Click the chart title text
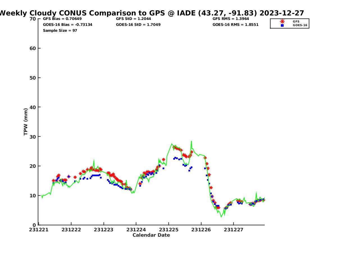This screenshot has width=337, height=253. tap(152, 13)
